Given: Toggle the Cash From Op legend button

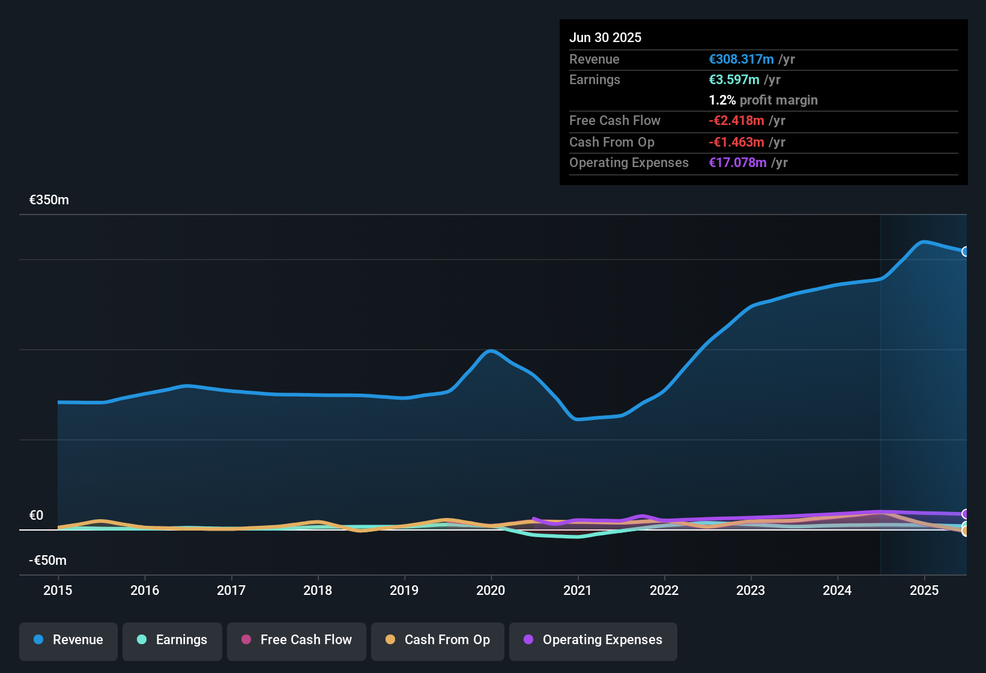Looking at the screenshot, I should [x=438, y=641].
